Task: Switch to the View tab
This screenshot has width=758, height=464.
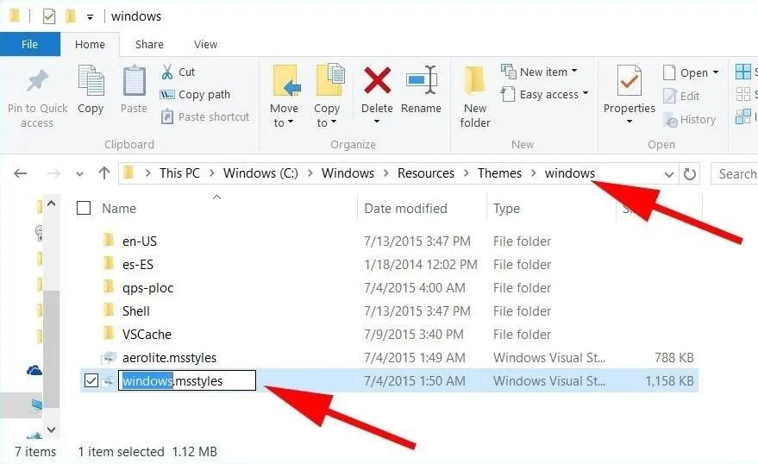Action: coord(205,45)
